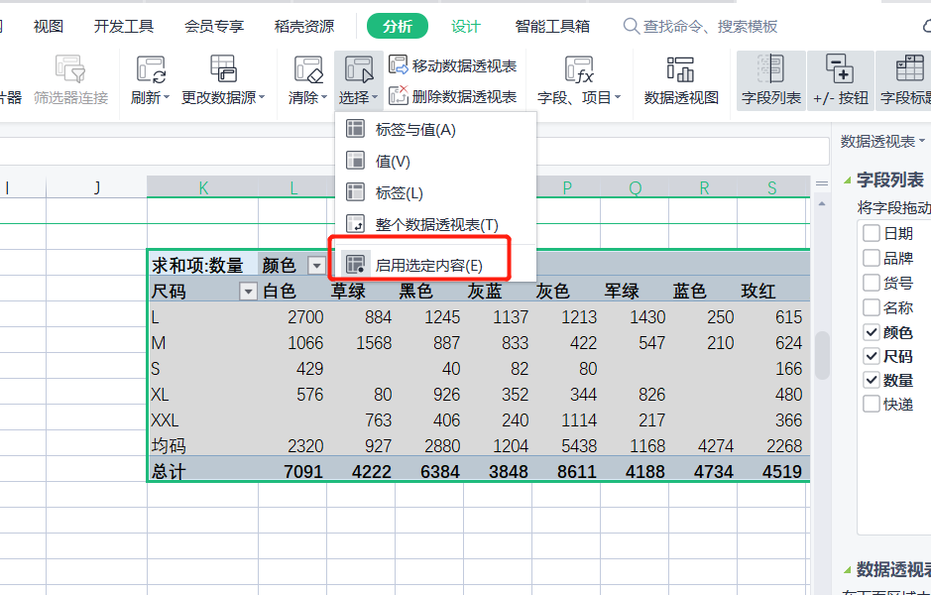Choose 启用选定内容(E) menu entry
This screenshot has height=595, width=931.
[x=436, y=265]
